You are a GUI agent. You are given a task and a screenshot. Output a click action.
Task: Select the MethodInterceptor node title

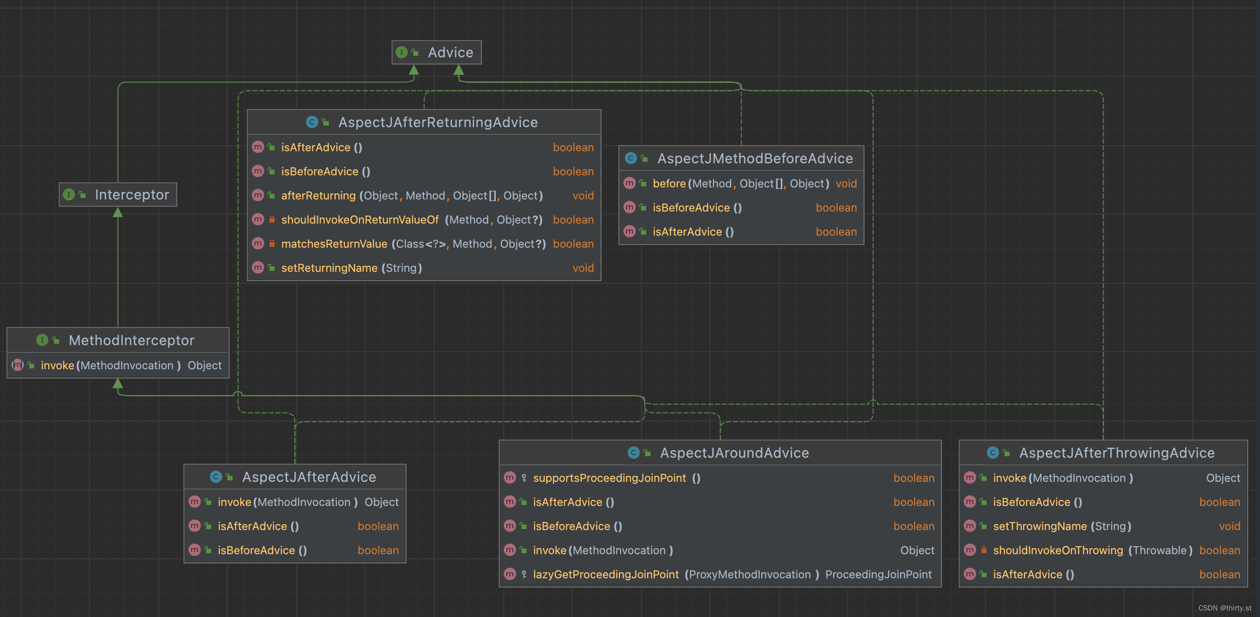(131, 340)
